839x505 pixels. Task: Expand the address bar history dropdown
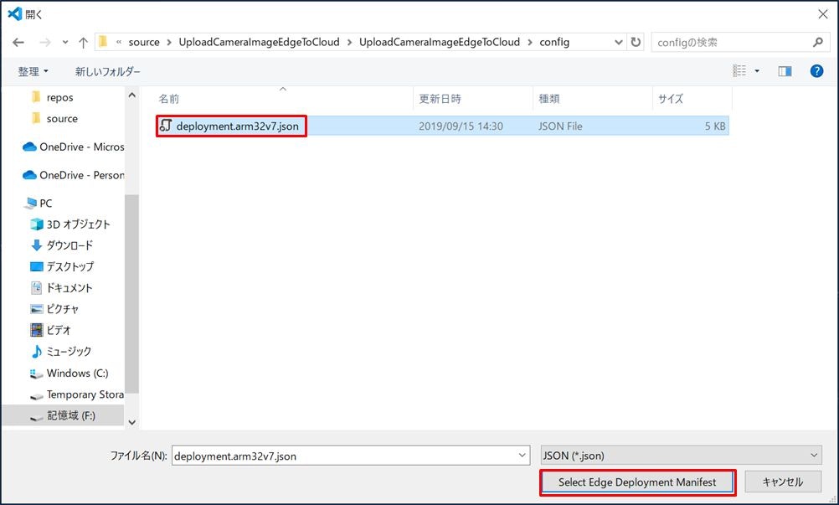click(x=619, y=42)
